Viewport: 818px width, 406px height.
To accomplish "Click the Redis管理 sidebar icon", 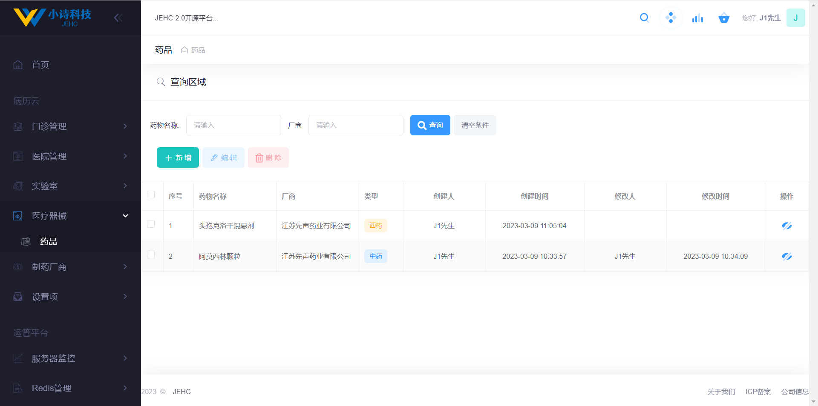I will pos(18,388).
